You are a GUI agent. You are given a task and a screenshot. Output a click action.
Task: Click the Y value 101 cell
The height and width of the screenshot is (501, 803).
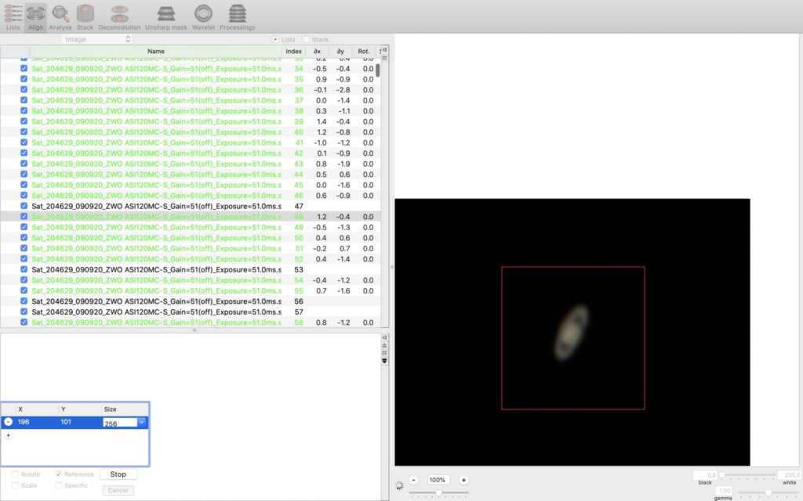click(66, 422)
